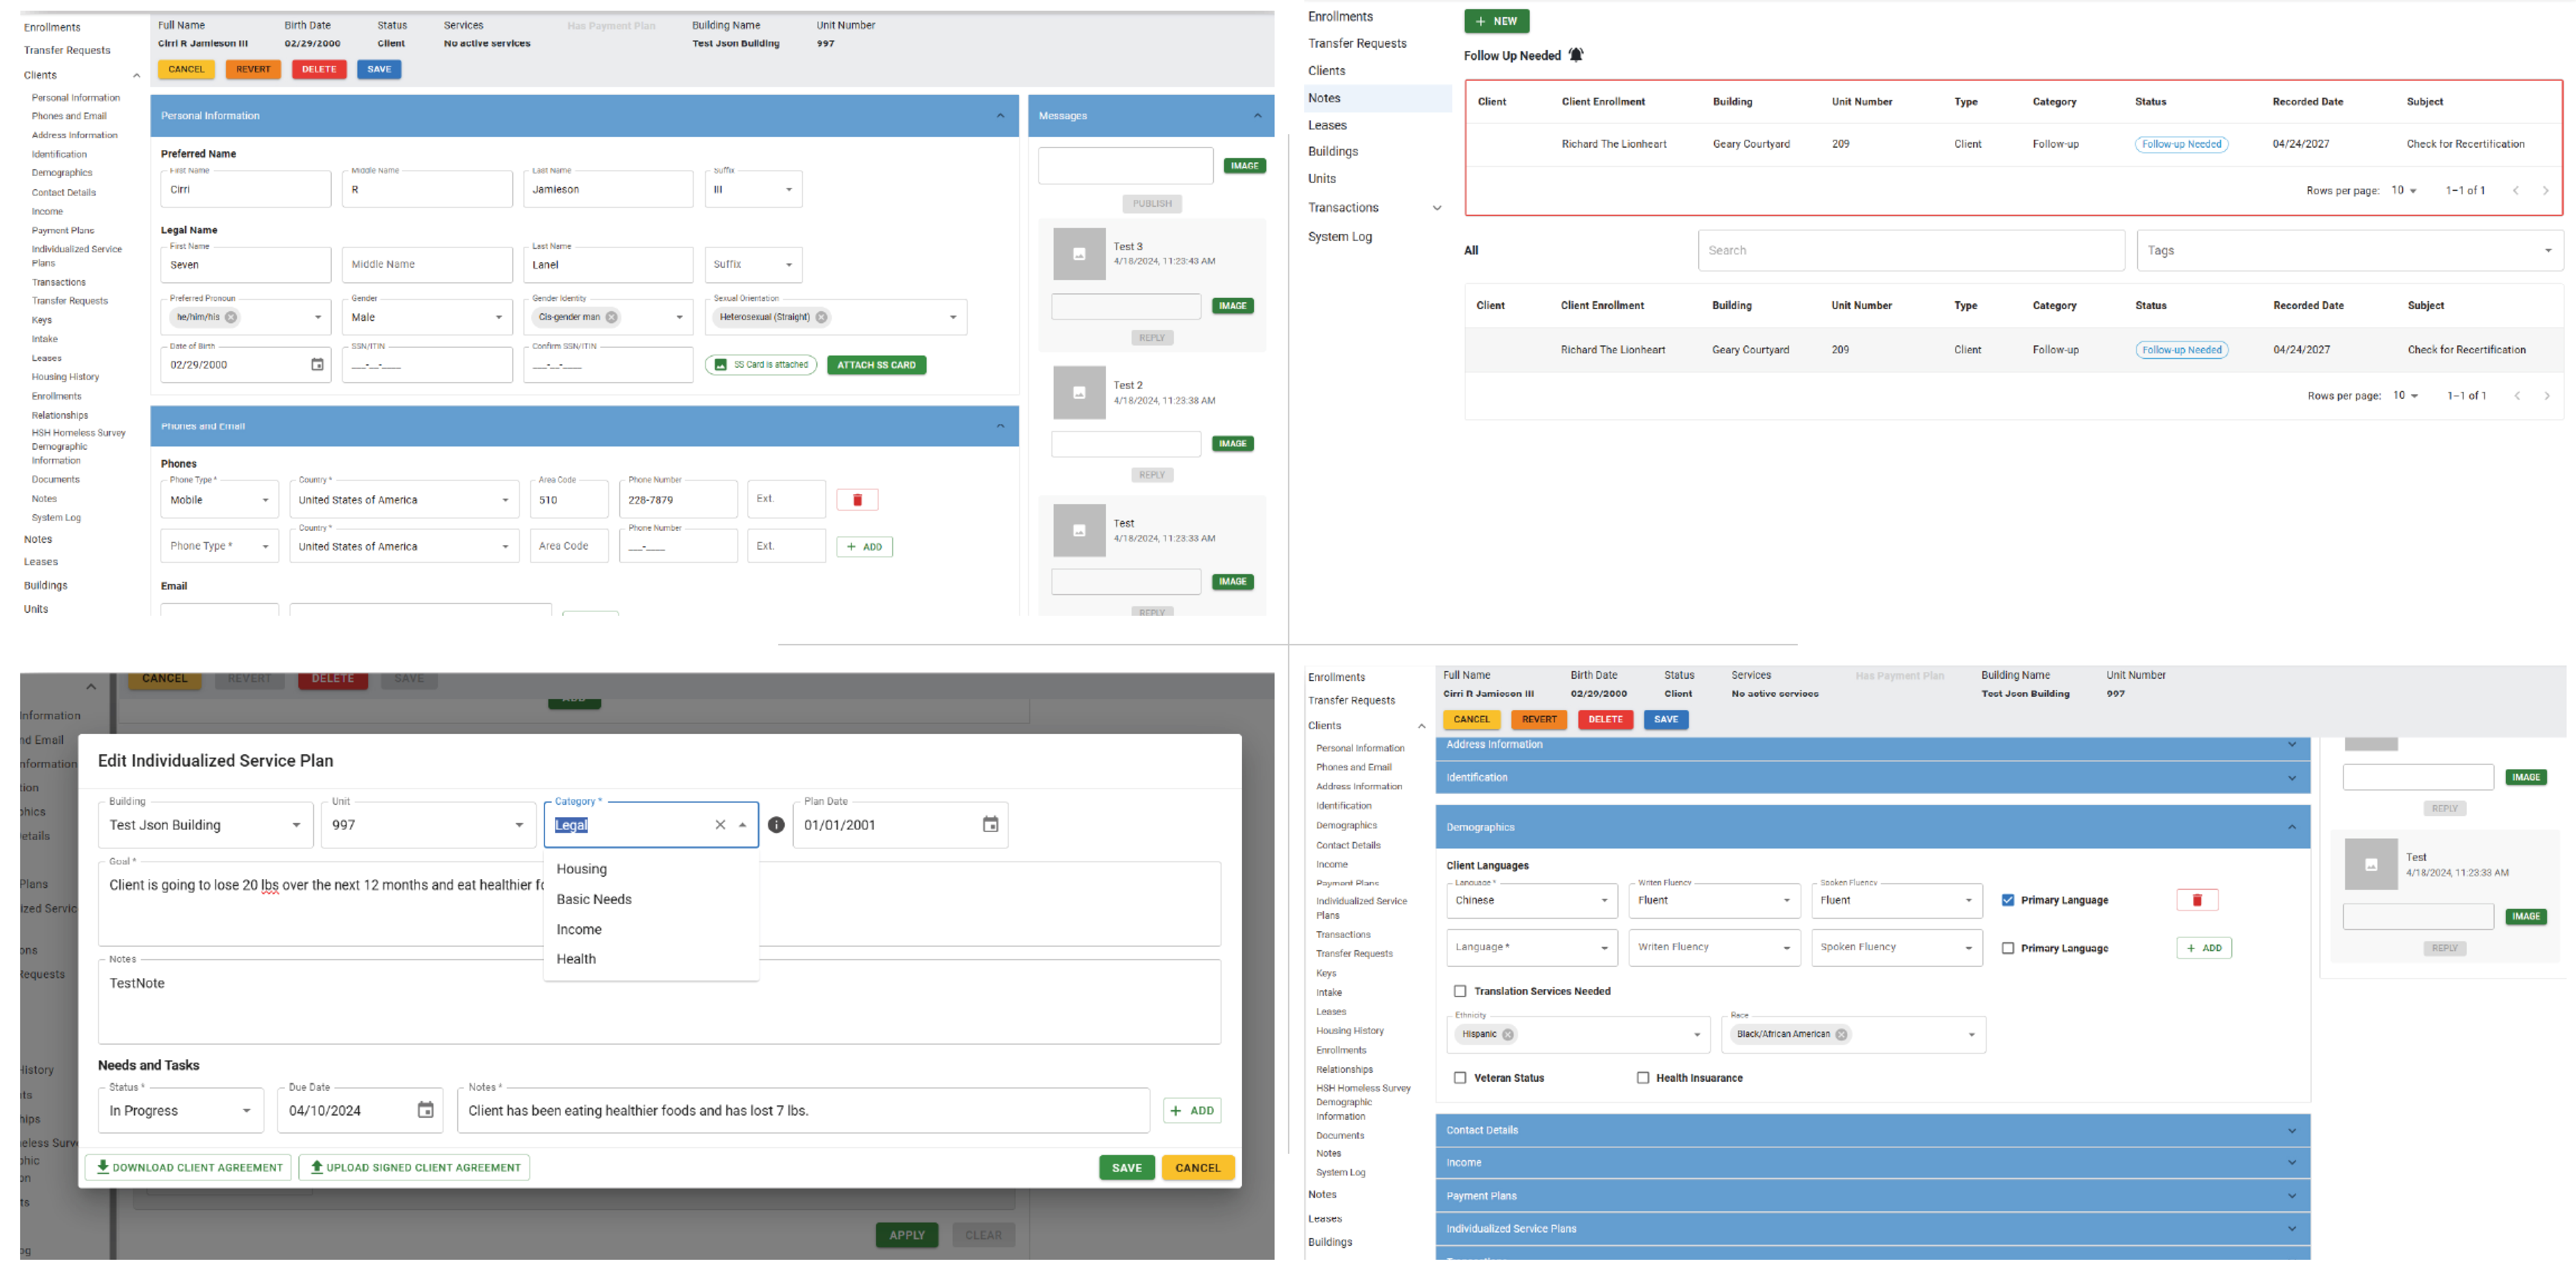This screenshot has width=2576, height=1288.
Task: Open the Phone Type Mobile dropdown
Action: coord(219,500)
